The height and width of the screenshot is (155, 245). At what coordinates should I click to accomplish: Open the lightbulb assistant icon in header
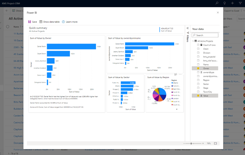224,3
